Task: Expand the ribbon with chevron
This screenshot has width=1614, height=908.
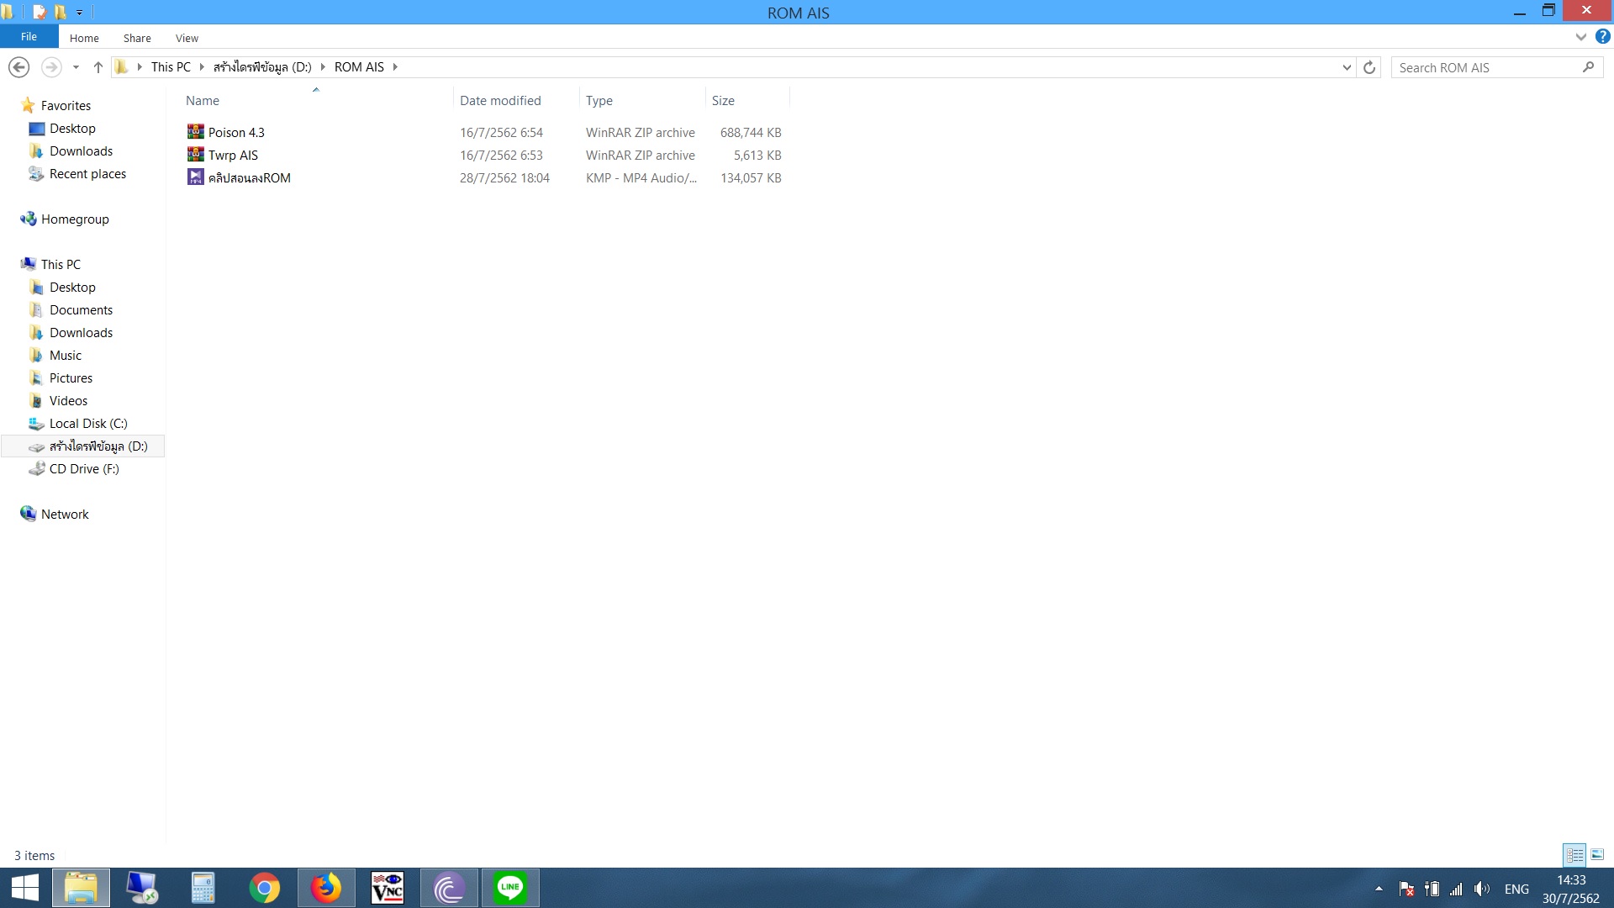Action: 1580,37
